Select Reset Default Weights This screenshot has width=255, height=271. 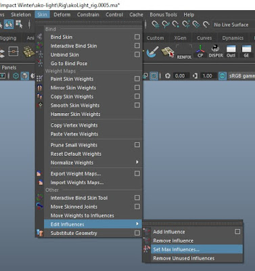(93, 154)
